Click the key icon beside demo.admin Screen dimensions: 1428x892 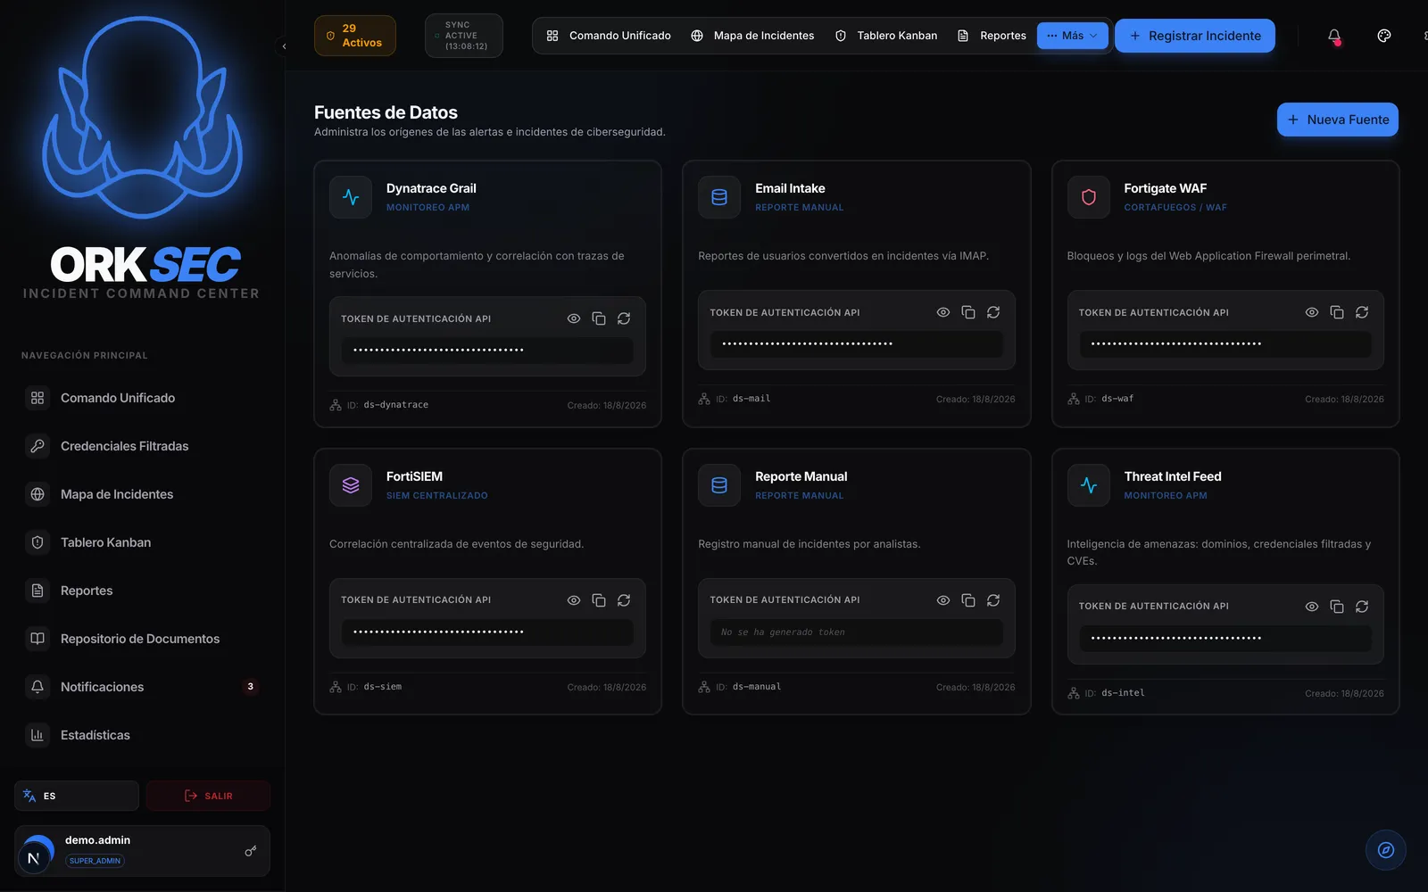click(251, 851)
